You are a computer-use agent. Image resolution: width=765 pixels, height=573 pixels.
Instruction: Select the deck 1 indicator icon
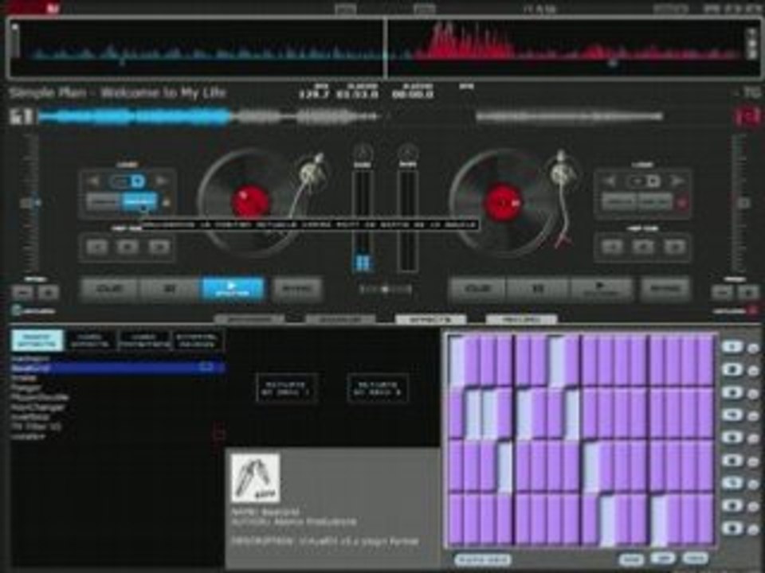point(21,116)
